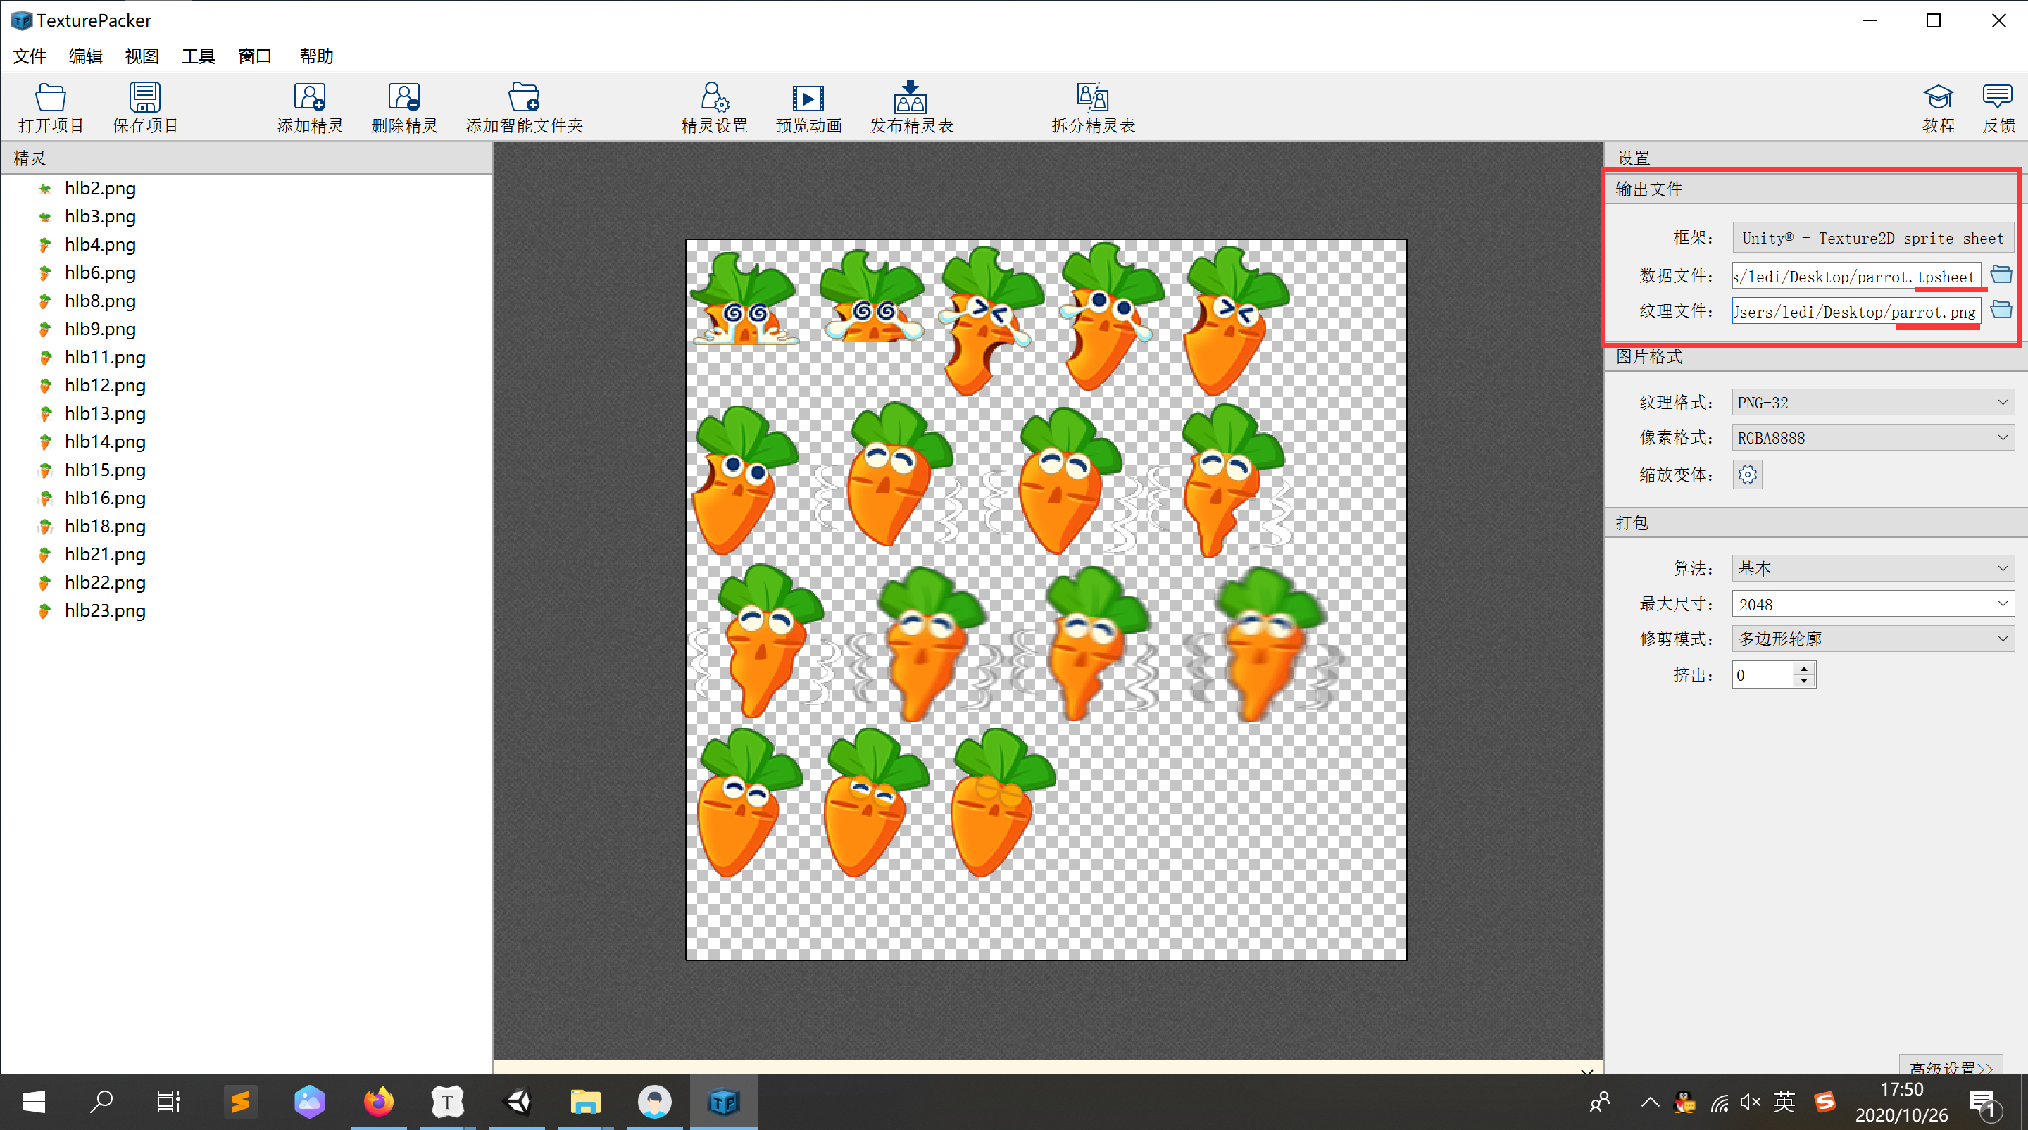Image resolution: width=2028 pixels, height=1130 pixels.
Task: Click the 保存项目 (Save Project) icon
Action: tap(145, 99)
